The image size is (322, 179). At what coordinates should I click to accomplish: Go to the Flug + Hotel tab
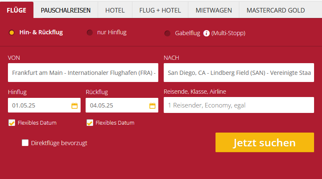click(x=160, y=10)
